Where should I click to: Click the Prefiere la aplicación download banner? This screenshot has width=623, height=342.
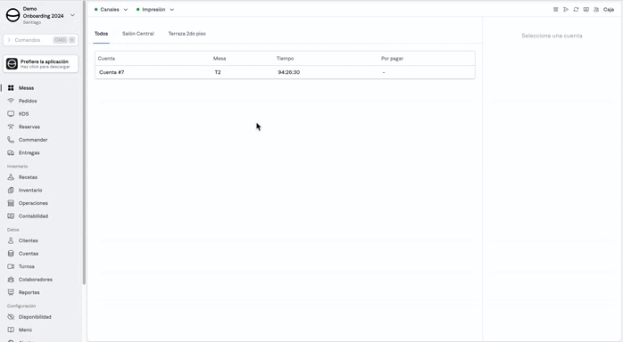(40, 64)
